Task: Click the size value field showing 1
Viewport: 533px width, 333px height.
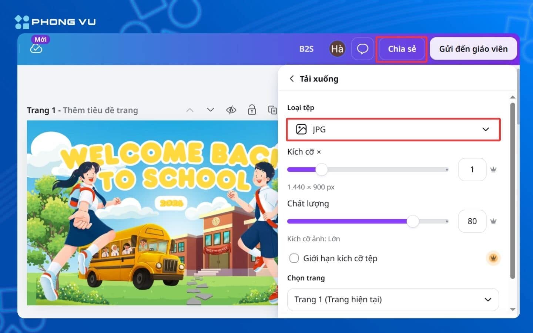Action: [x=472, y=169]
